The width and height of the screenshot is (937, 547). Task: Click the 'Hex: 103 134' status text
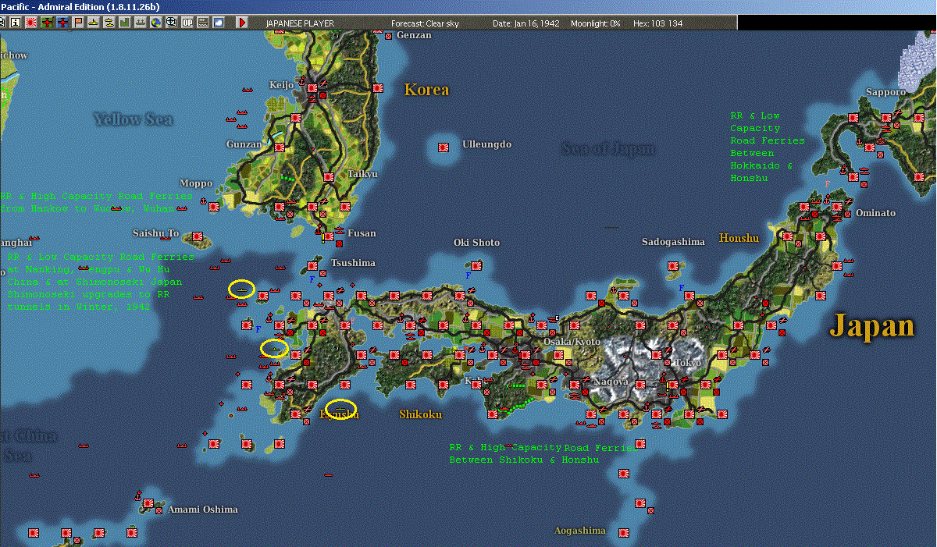pyautogui.click(x=658, y=23)
